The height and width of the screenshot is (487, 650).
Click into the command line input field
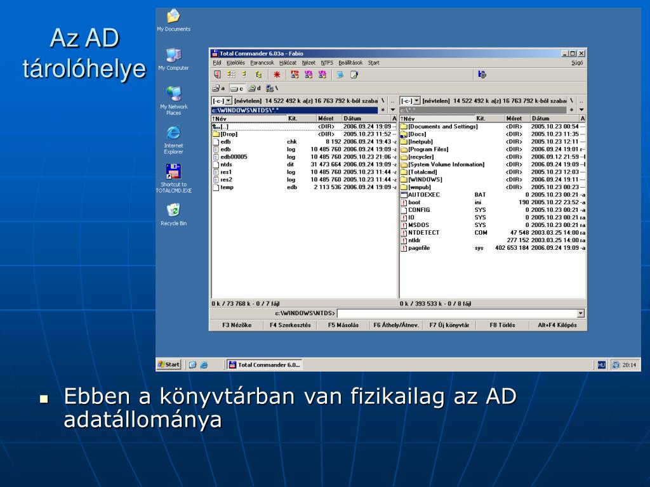coord(457,313)
